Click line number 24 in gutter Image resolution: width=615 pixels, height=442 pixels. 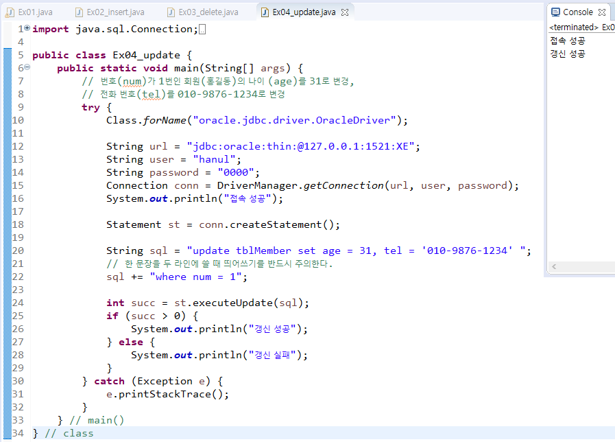coord(18,303)
